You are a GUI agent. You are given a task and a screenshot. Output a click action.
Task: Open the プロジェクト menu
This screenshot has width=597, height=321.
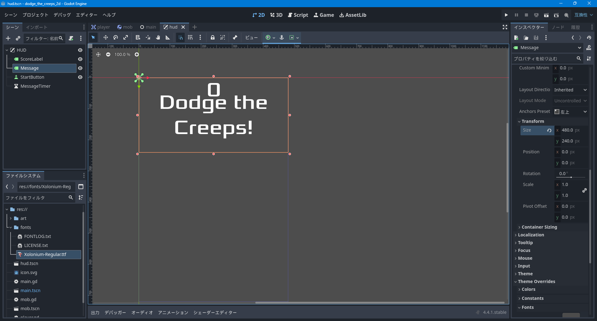click(x=35, y=15)
